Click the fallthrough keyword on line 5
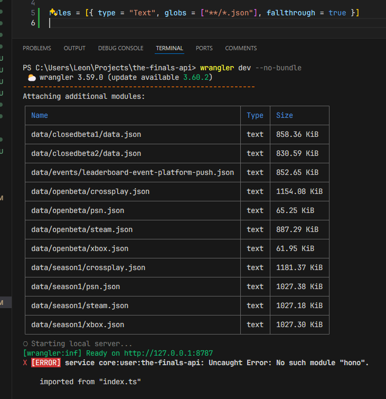 [290, 13]
